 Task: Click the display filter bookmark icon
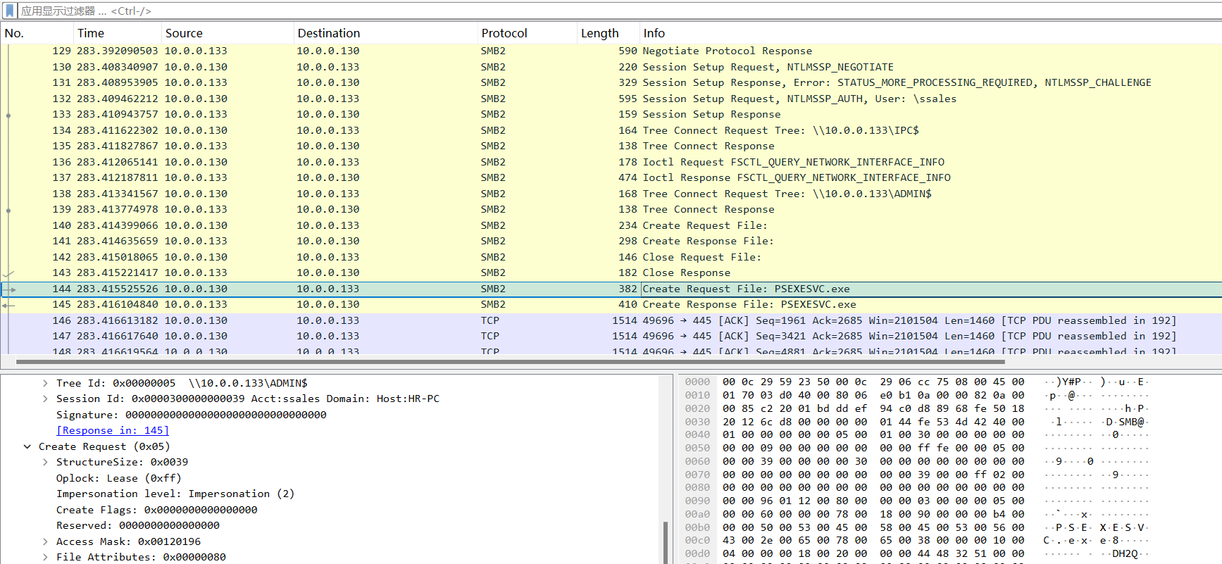pos(9,11)
